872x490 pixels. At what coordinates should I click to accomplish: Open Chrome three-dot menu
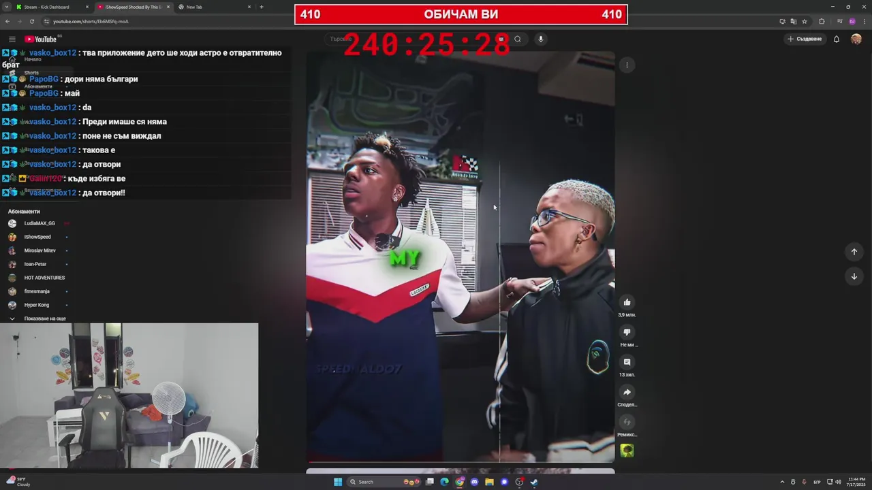(864, 21)
